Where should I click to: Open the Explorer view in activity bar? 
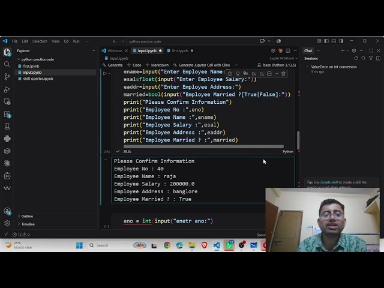(x=7, y=52)
